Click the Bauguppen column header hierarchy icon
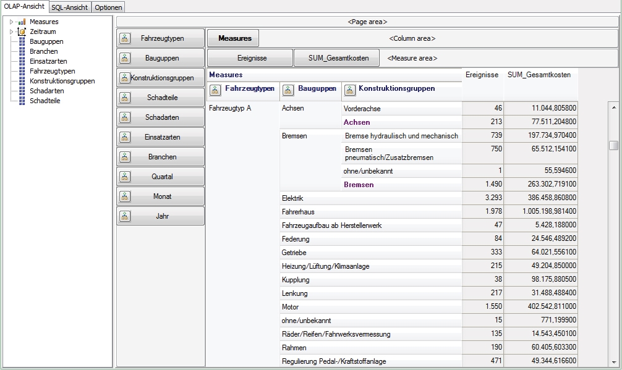The width and height of the screenshot is (622, 370). tap(289, 90)
